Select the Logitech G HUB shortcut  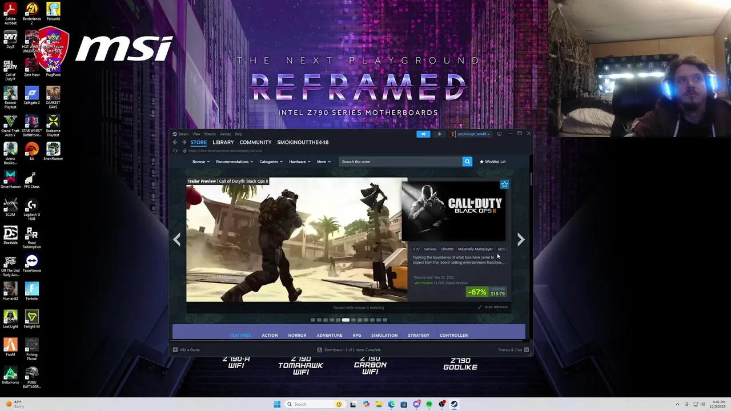pos(31,209)
